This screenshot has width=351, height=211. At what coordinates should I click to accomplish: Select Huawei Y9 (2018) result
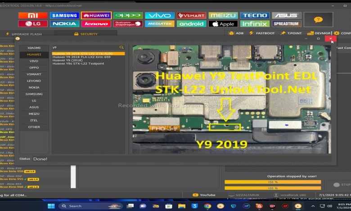pyautogui.click(x=67, y=60)
